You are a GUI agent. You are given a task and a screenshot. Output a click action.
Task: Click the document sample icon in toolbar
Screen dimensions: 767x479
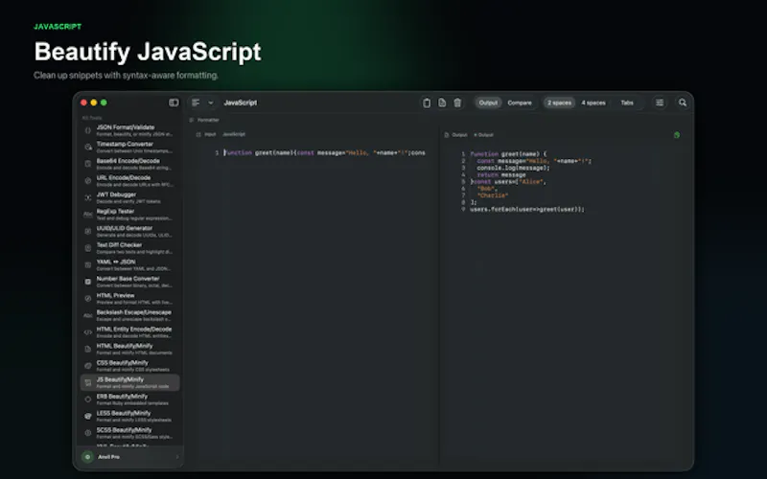442,103
